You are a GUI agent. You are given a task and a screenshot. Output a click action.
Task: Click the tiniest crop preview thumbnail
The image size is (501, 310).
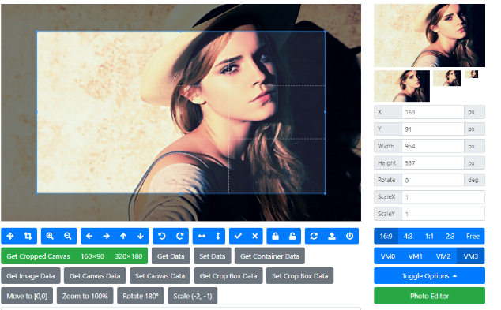(x=471, y=74)
